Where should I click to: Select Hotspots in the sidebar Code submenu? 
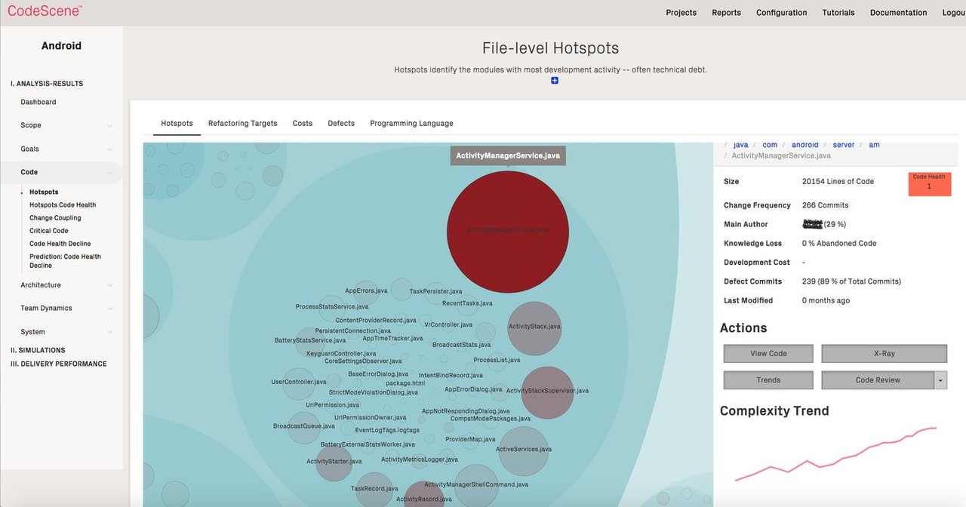(44, 192)
